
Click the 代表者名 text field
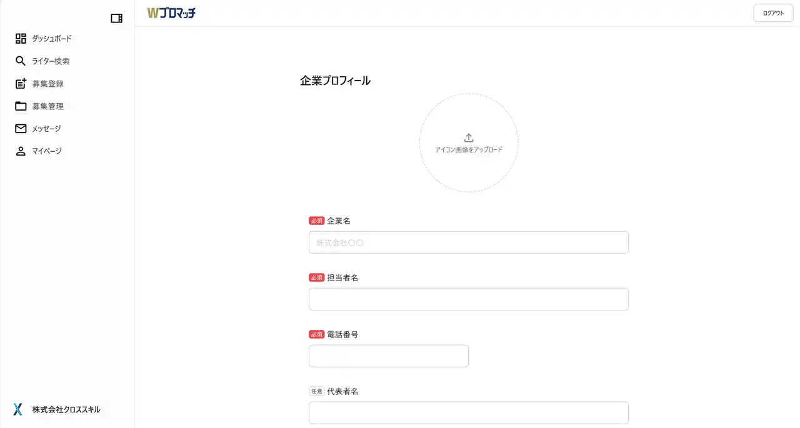pos(468,413)
